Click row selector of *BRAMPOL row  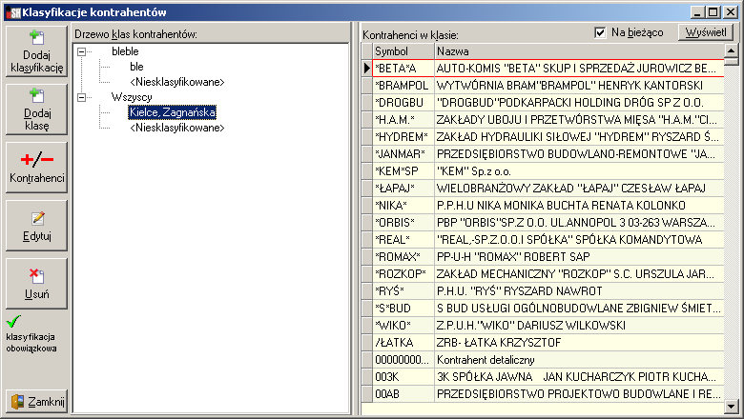tap(367, 85)
